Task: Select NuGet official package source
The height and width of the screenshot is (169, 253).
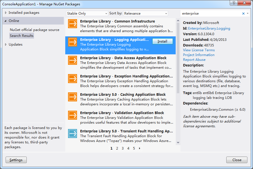Action: (x=35, y=30)
